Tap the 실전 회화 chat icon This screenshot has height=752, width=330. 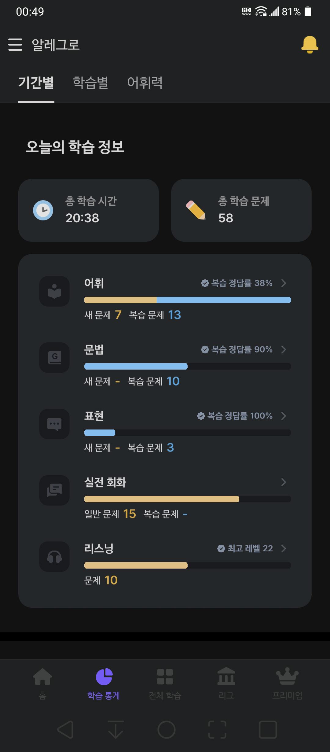(54, 490)
